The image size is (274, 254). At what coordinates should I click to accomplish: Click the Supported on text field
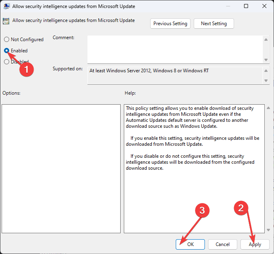[175, 75]
